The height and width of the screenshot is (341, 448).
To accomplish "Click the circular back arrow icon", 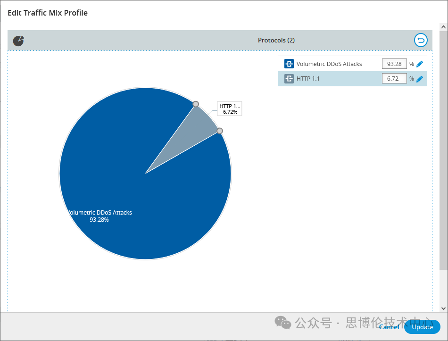I will (420, 41).
